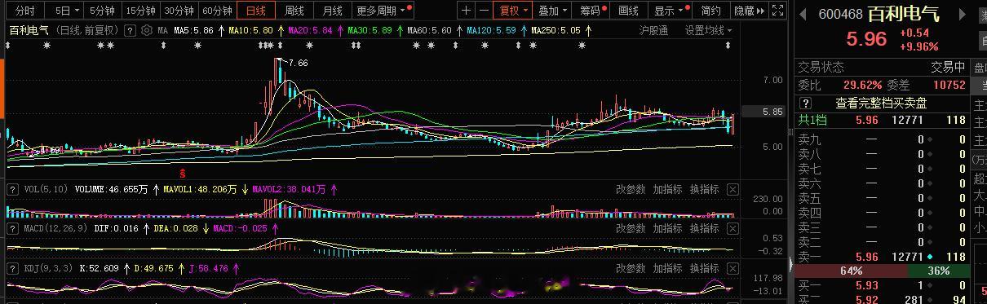Open MA settings gear icon

pyautogui.click(x=146, y=30)
